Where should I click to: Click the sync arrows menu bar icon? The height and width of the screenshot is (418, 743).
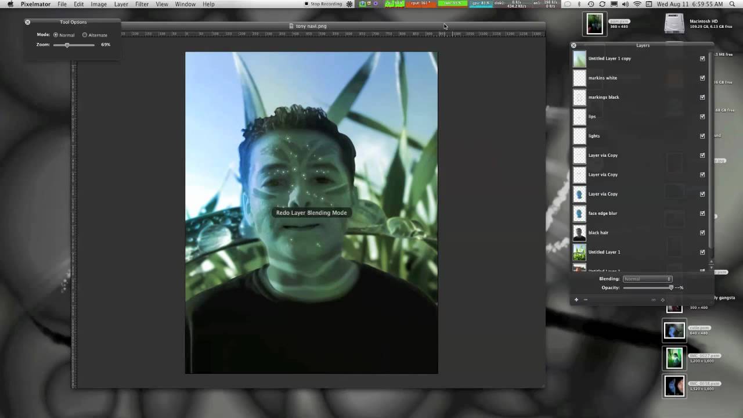(602, 4)
